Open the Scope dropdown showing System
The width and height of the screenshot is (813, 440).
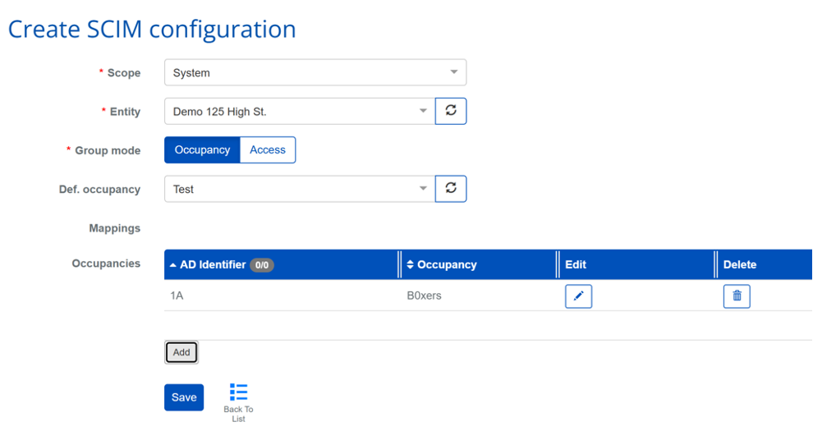pos(315,72)
